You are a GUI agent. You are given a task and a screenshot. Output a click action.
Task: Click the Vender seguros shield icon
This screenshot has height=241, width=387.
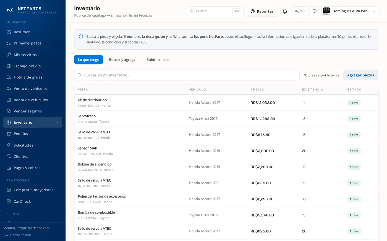(x=9, y=111)
